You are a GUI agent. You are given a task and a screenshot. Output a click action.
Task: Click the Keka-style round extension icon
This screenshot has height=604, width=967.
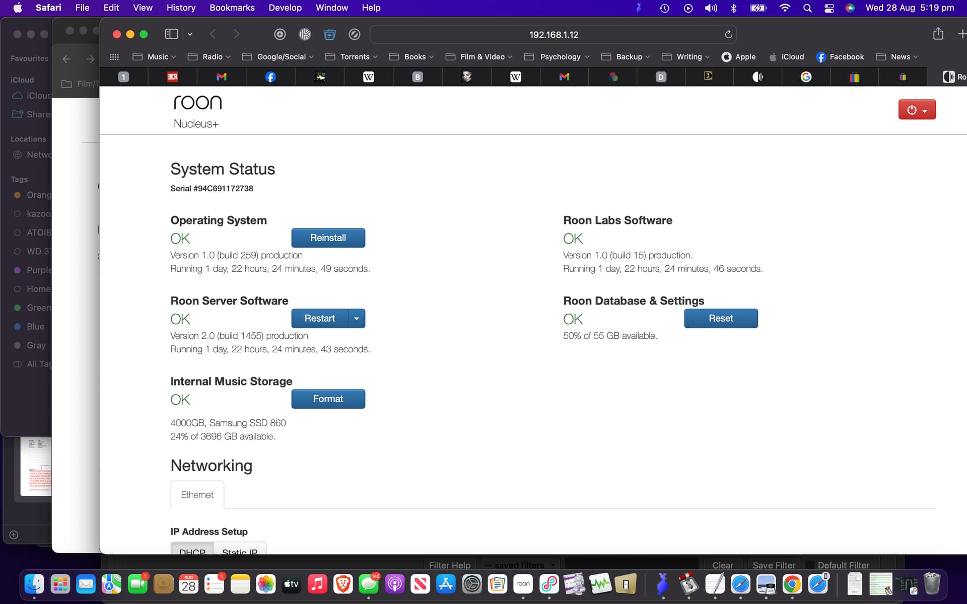click(305, 34)
